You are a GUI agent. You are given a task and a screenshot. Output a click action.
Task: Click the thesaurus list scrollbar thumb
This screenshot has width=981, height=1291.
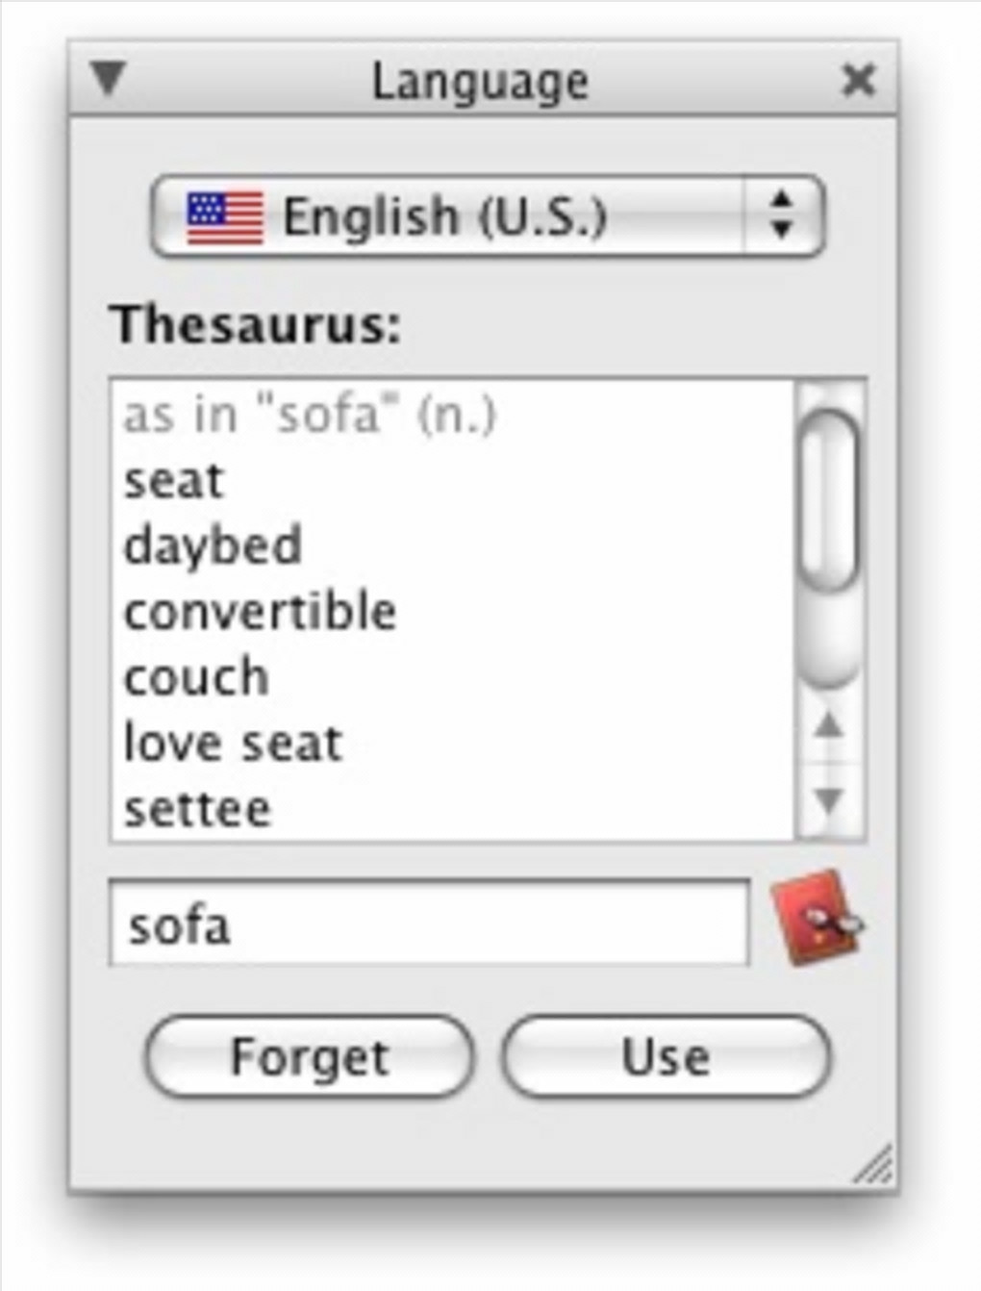click(x=829, y=500)
